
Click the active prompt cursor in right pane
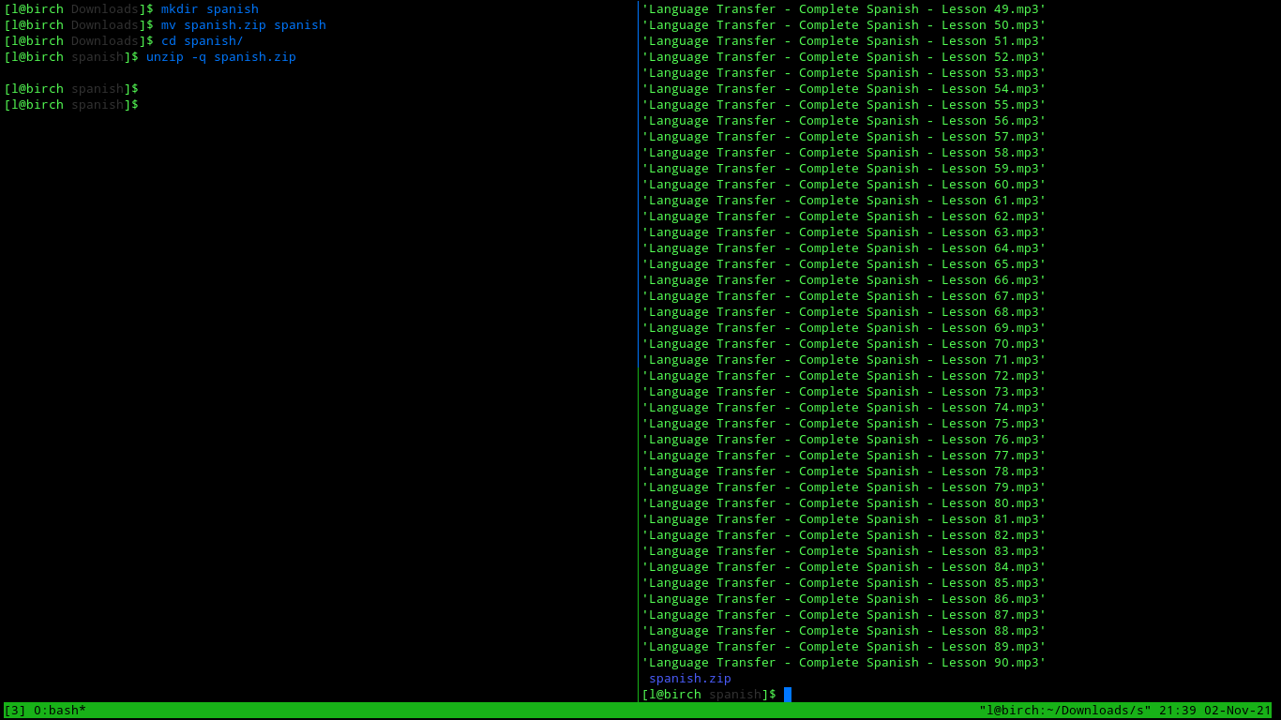pyautogui.click(x=788, y=695)
